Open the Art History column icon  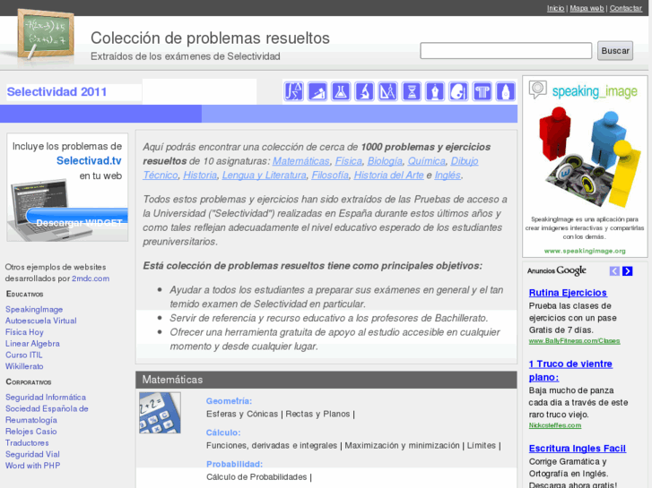(x=482, y=91)
